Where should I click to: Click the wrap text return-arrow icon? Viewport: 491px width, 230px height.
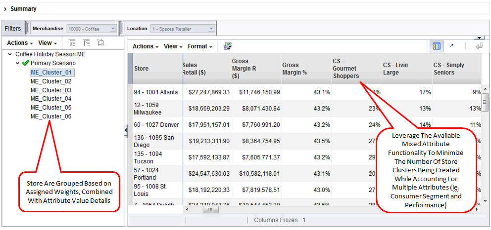click(479, 46)
